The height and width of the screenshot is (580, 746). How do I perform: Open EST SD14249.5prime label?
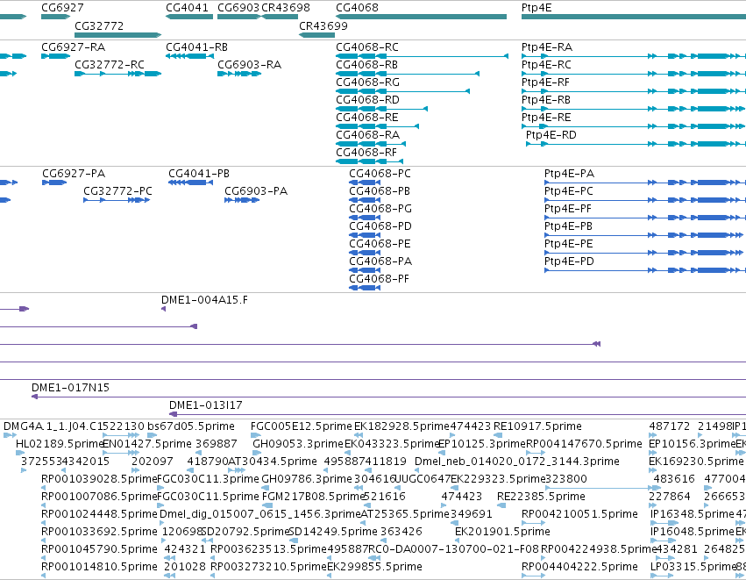pyautogui.click(x=333, y=532)
